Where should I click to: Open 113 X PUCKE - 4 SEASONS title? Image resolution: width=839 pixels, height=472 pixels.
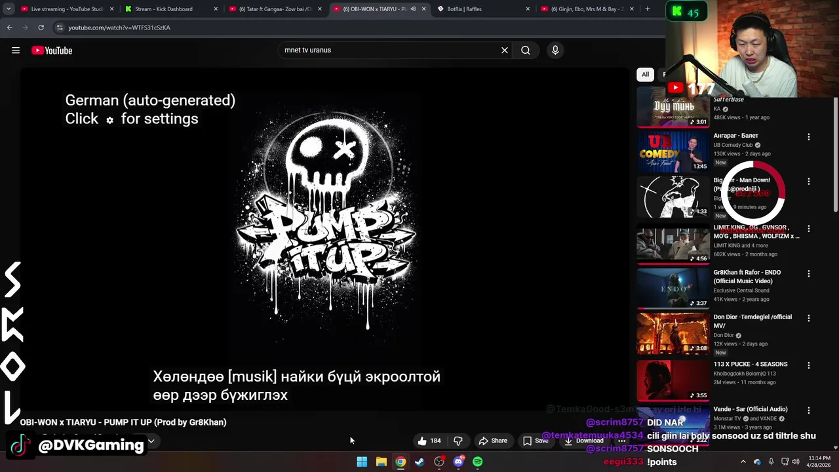coord(751,364)
